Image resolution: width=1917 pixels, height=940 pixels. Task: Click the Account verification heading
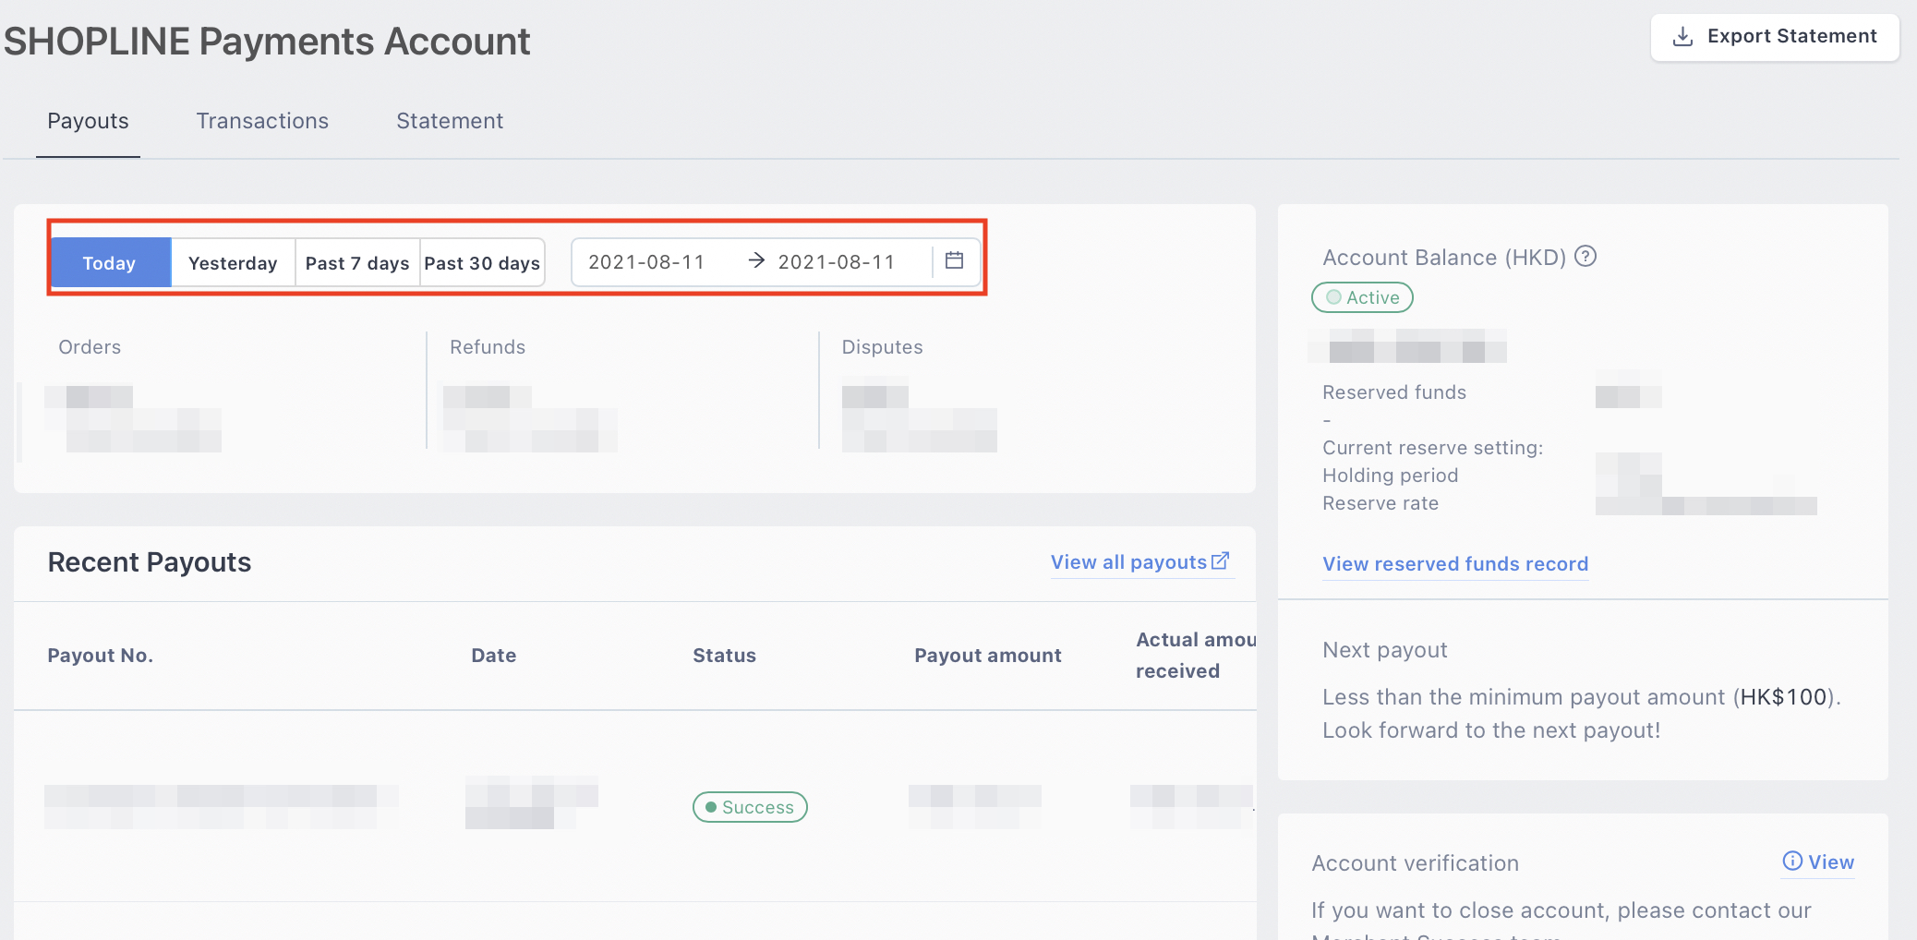(1416, 863)
